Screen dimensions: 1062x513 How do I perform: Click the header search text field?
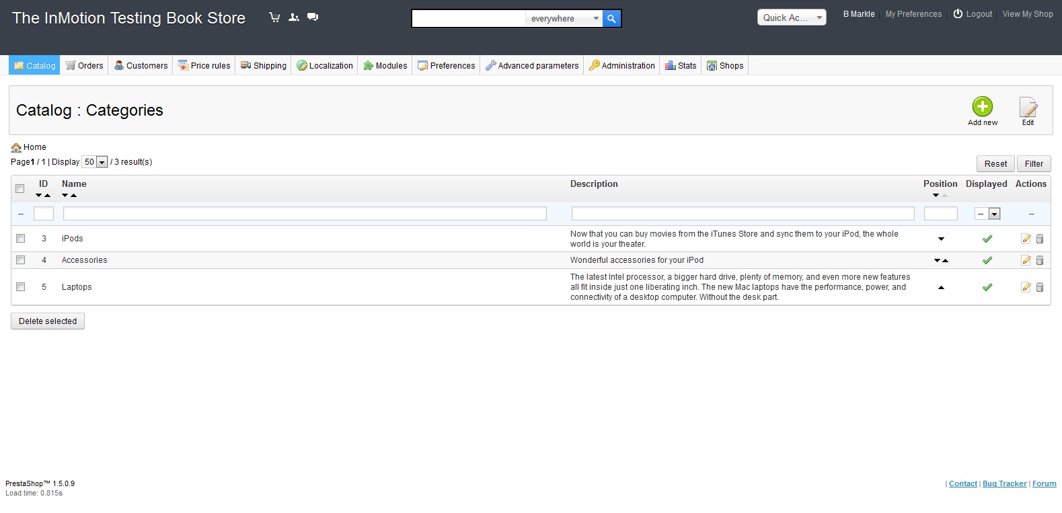(x=469, y=19)
